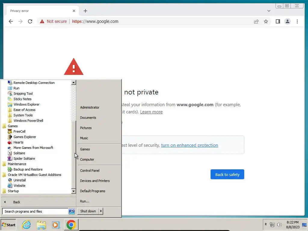Click the programs list scroll up arrow

tap(73, 82)
